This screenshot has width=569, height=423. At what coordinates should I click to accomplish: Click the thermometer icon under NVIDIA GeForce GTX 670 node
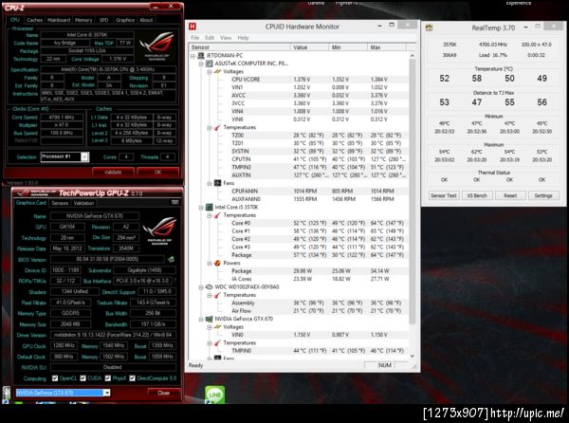(x=217, y=342)
